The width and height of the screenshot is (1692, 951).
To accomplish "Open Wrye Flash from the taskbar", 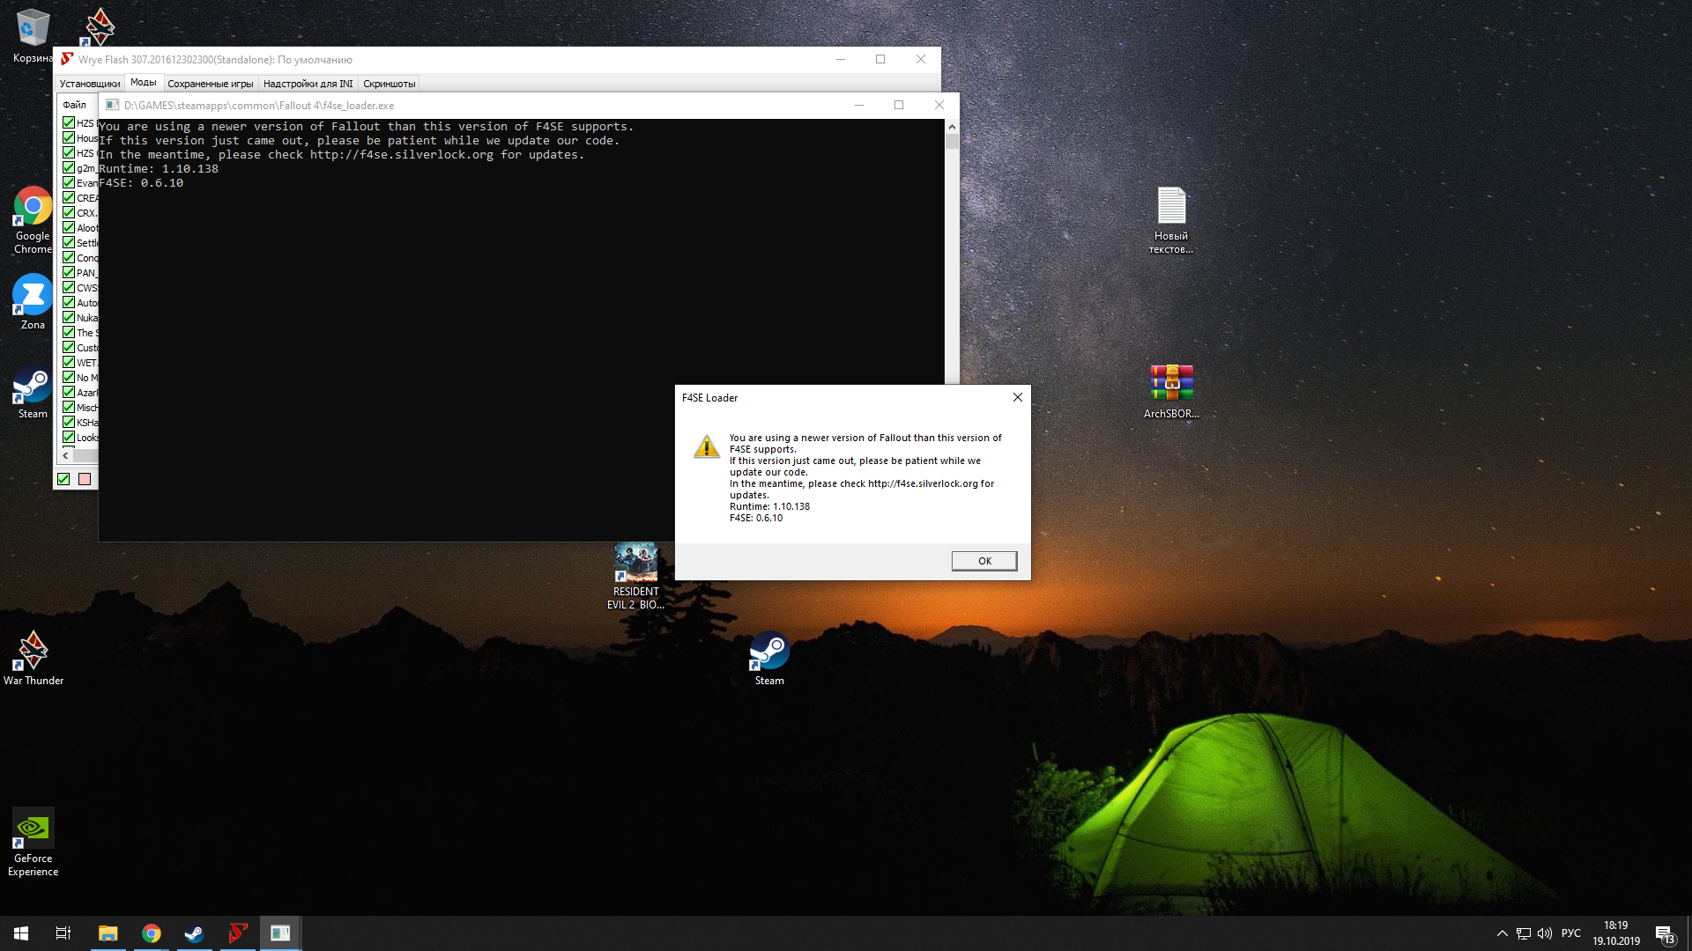I will [x=238, y=933].
